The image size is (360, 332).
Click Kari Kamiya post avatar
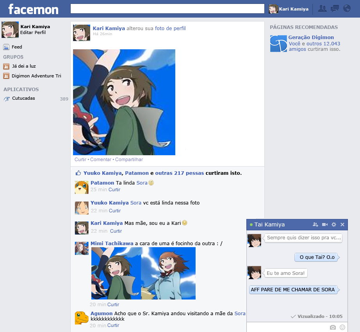click(82, 33)
